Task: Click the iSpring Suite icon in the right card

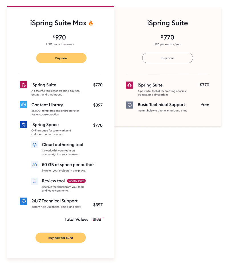Action: tap(129, 85)
